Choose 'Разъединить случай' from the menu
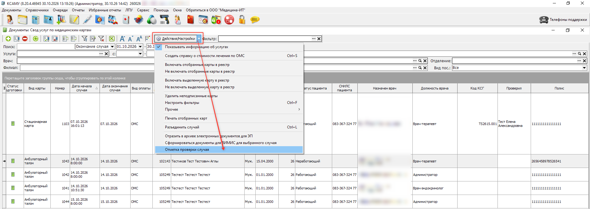Viewport: 590px width, 209px height. point(229,127)
